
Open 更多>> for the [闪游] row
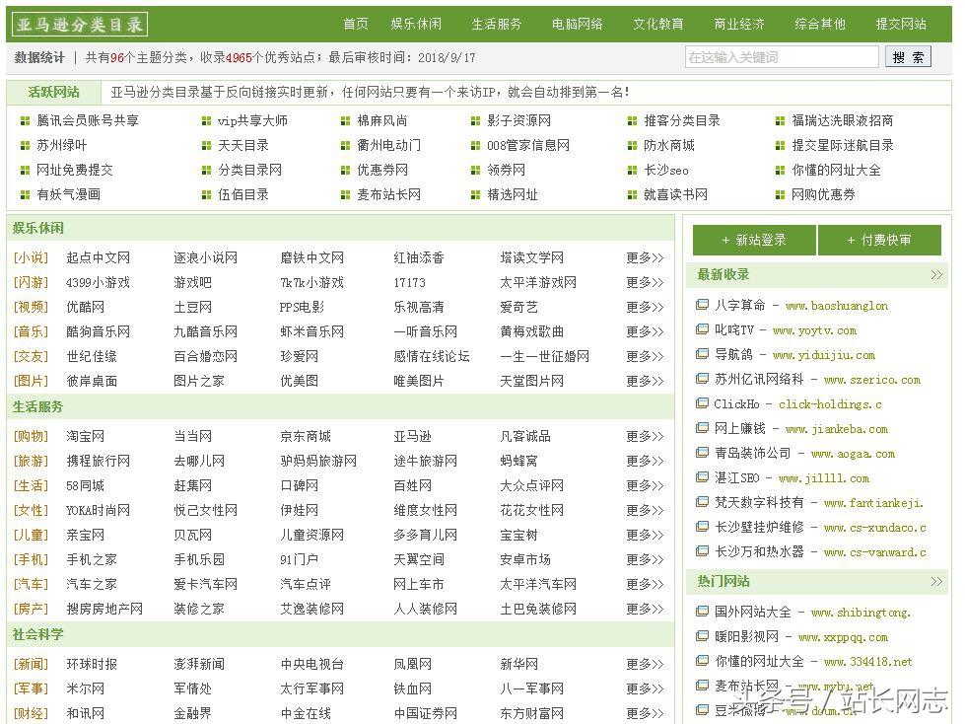pos(645,282)
